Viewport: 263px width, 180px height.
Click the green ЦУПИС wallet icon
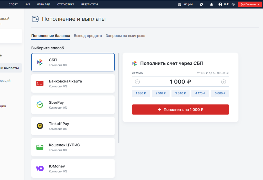(40, 147)
